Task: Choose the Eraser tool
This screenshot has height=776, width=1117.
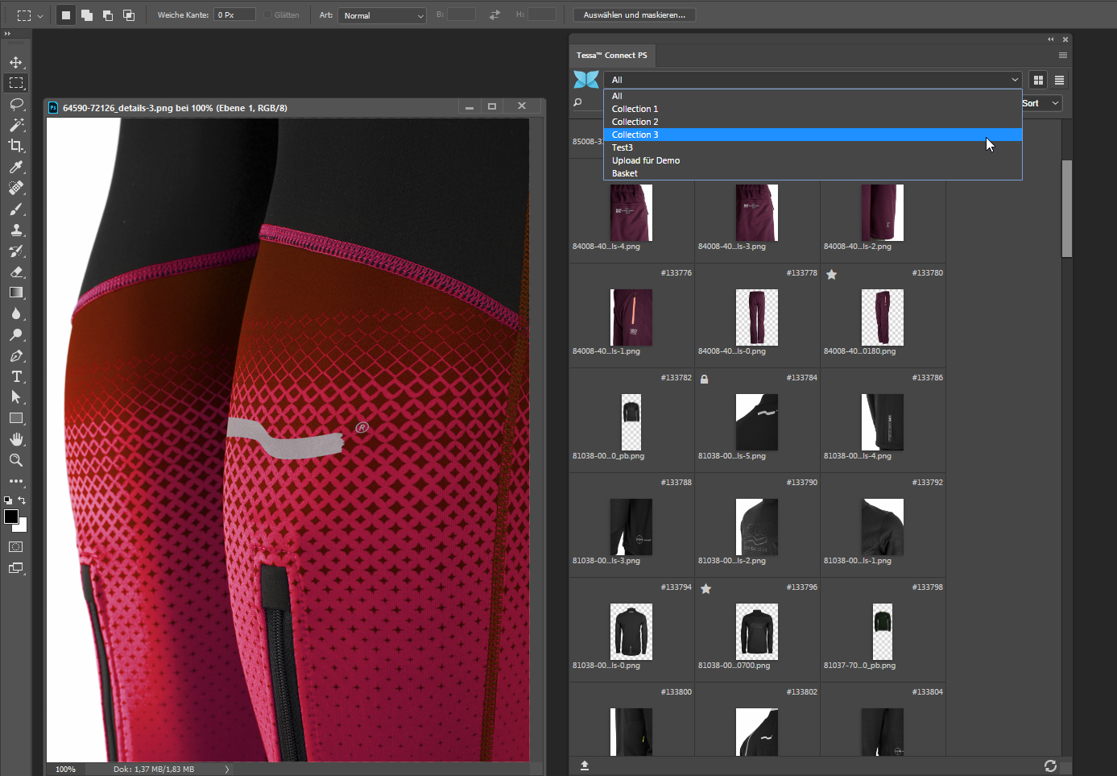Action: coord(16,272)
